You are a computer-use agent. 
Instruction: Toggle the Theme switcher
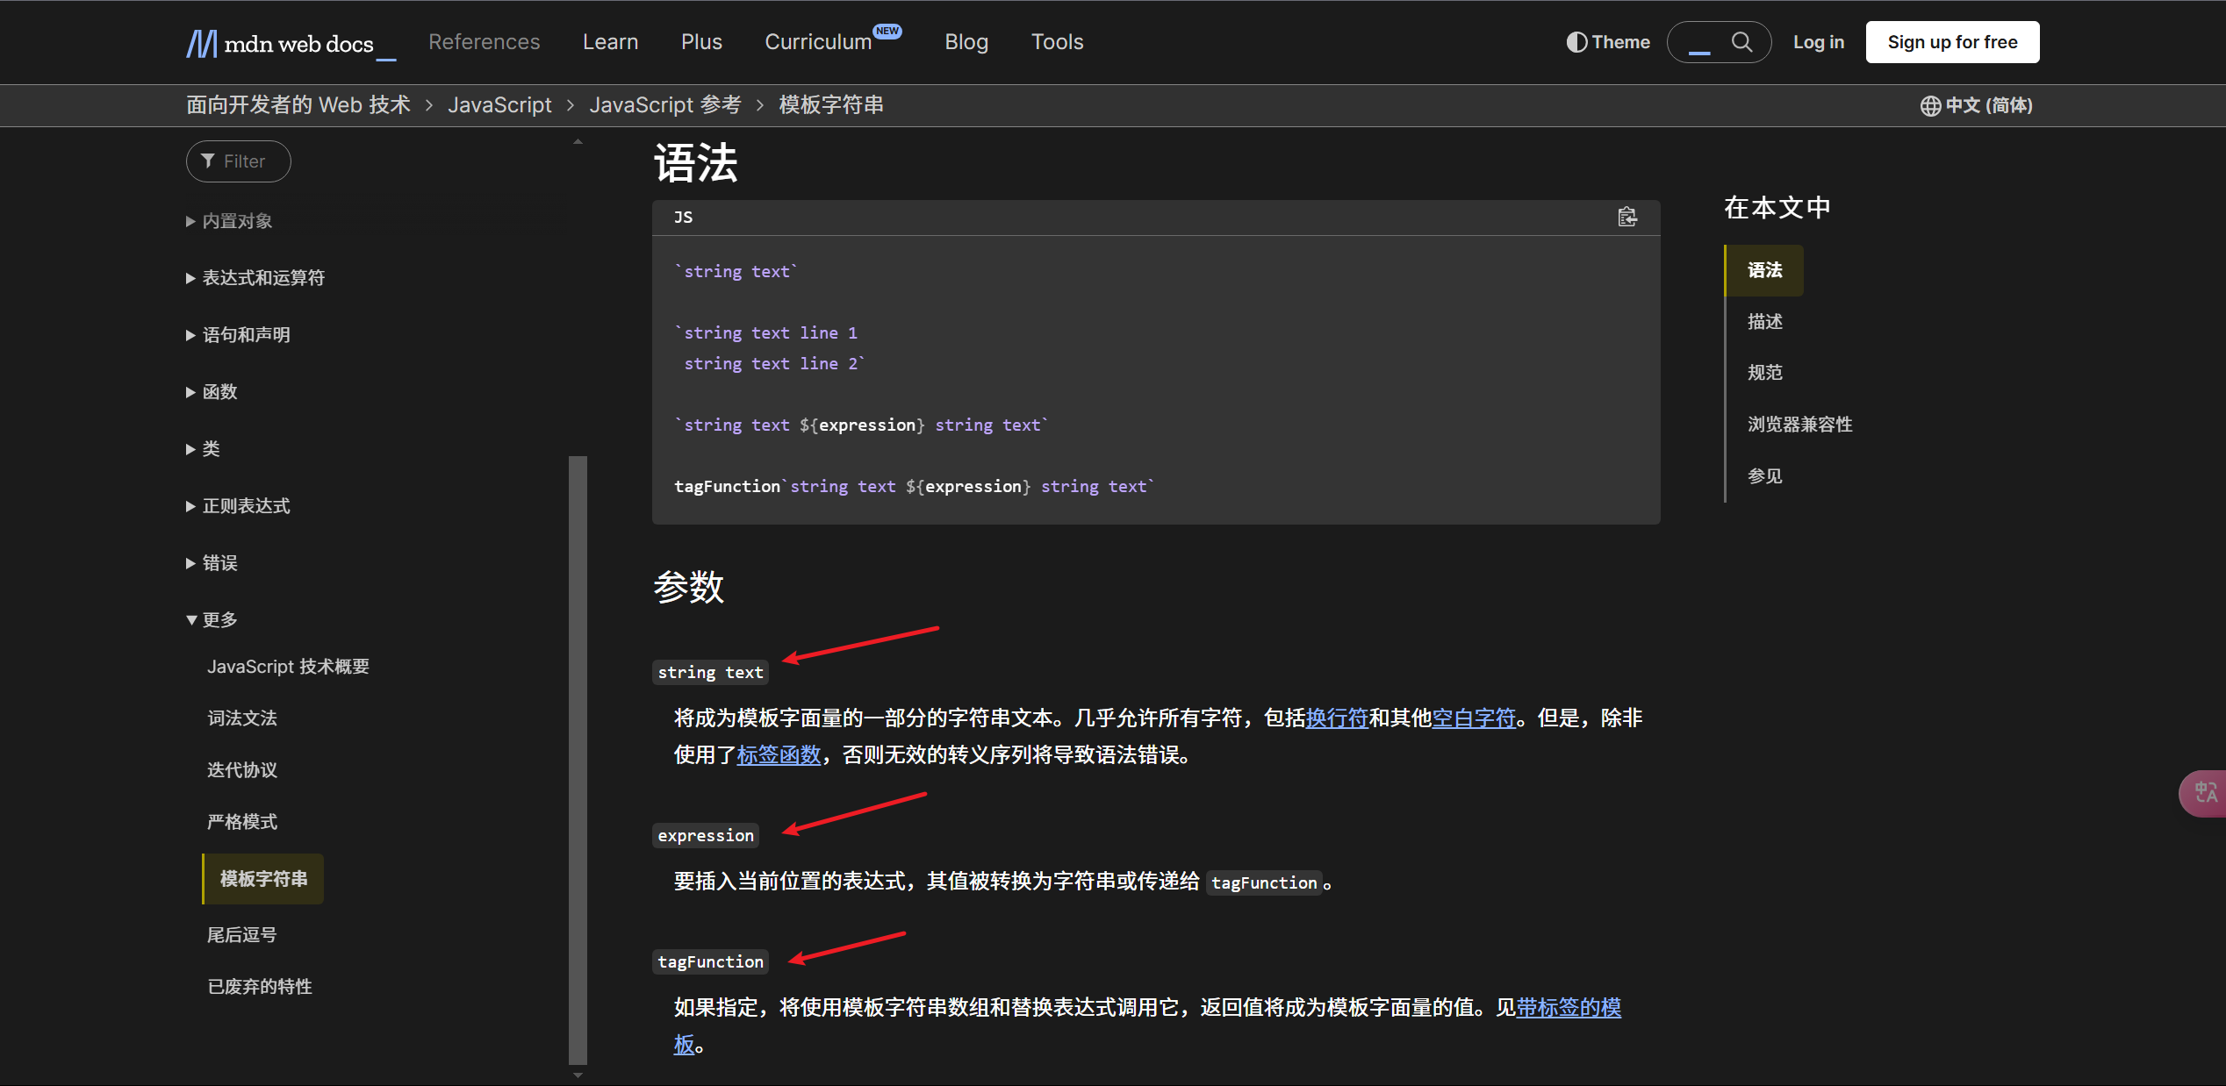(1608, 42)
